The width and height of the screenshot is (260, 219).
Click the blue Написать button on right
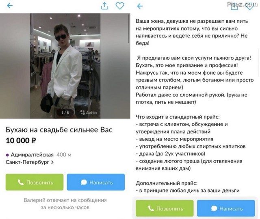click(226, 208)
